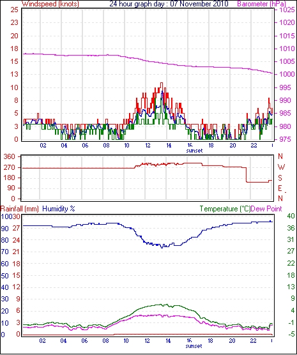Click the 270 degree wind direction label
297x355 pixels.
(10, 167)
